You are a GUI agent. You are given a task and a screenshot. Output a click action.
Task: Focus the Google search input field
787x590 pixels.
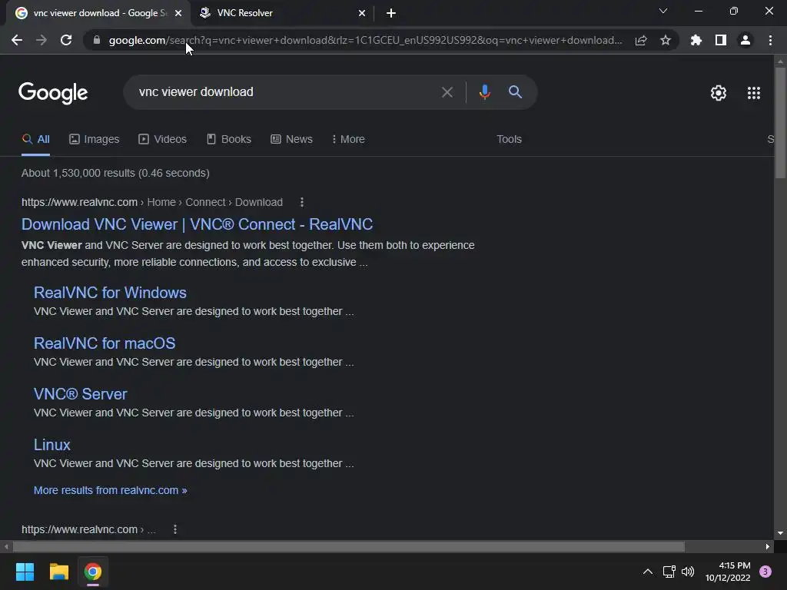(286, 92)
